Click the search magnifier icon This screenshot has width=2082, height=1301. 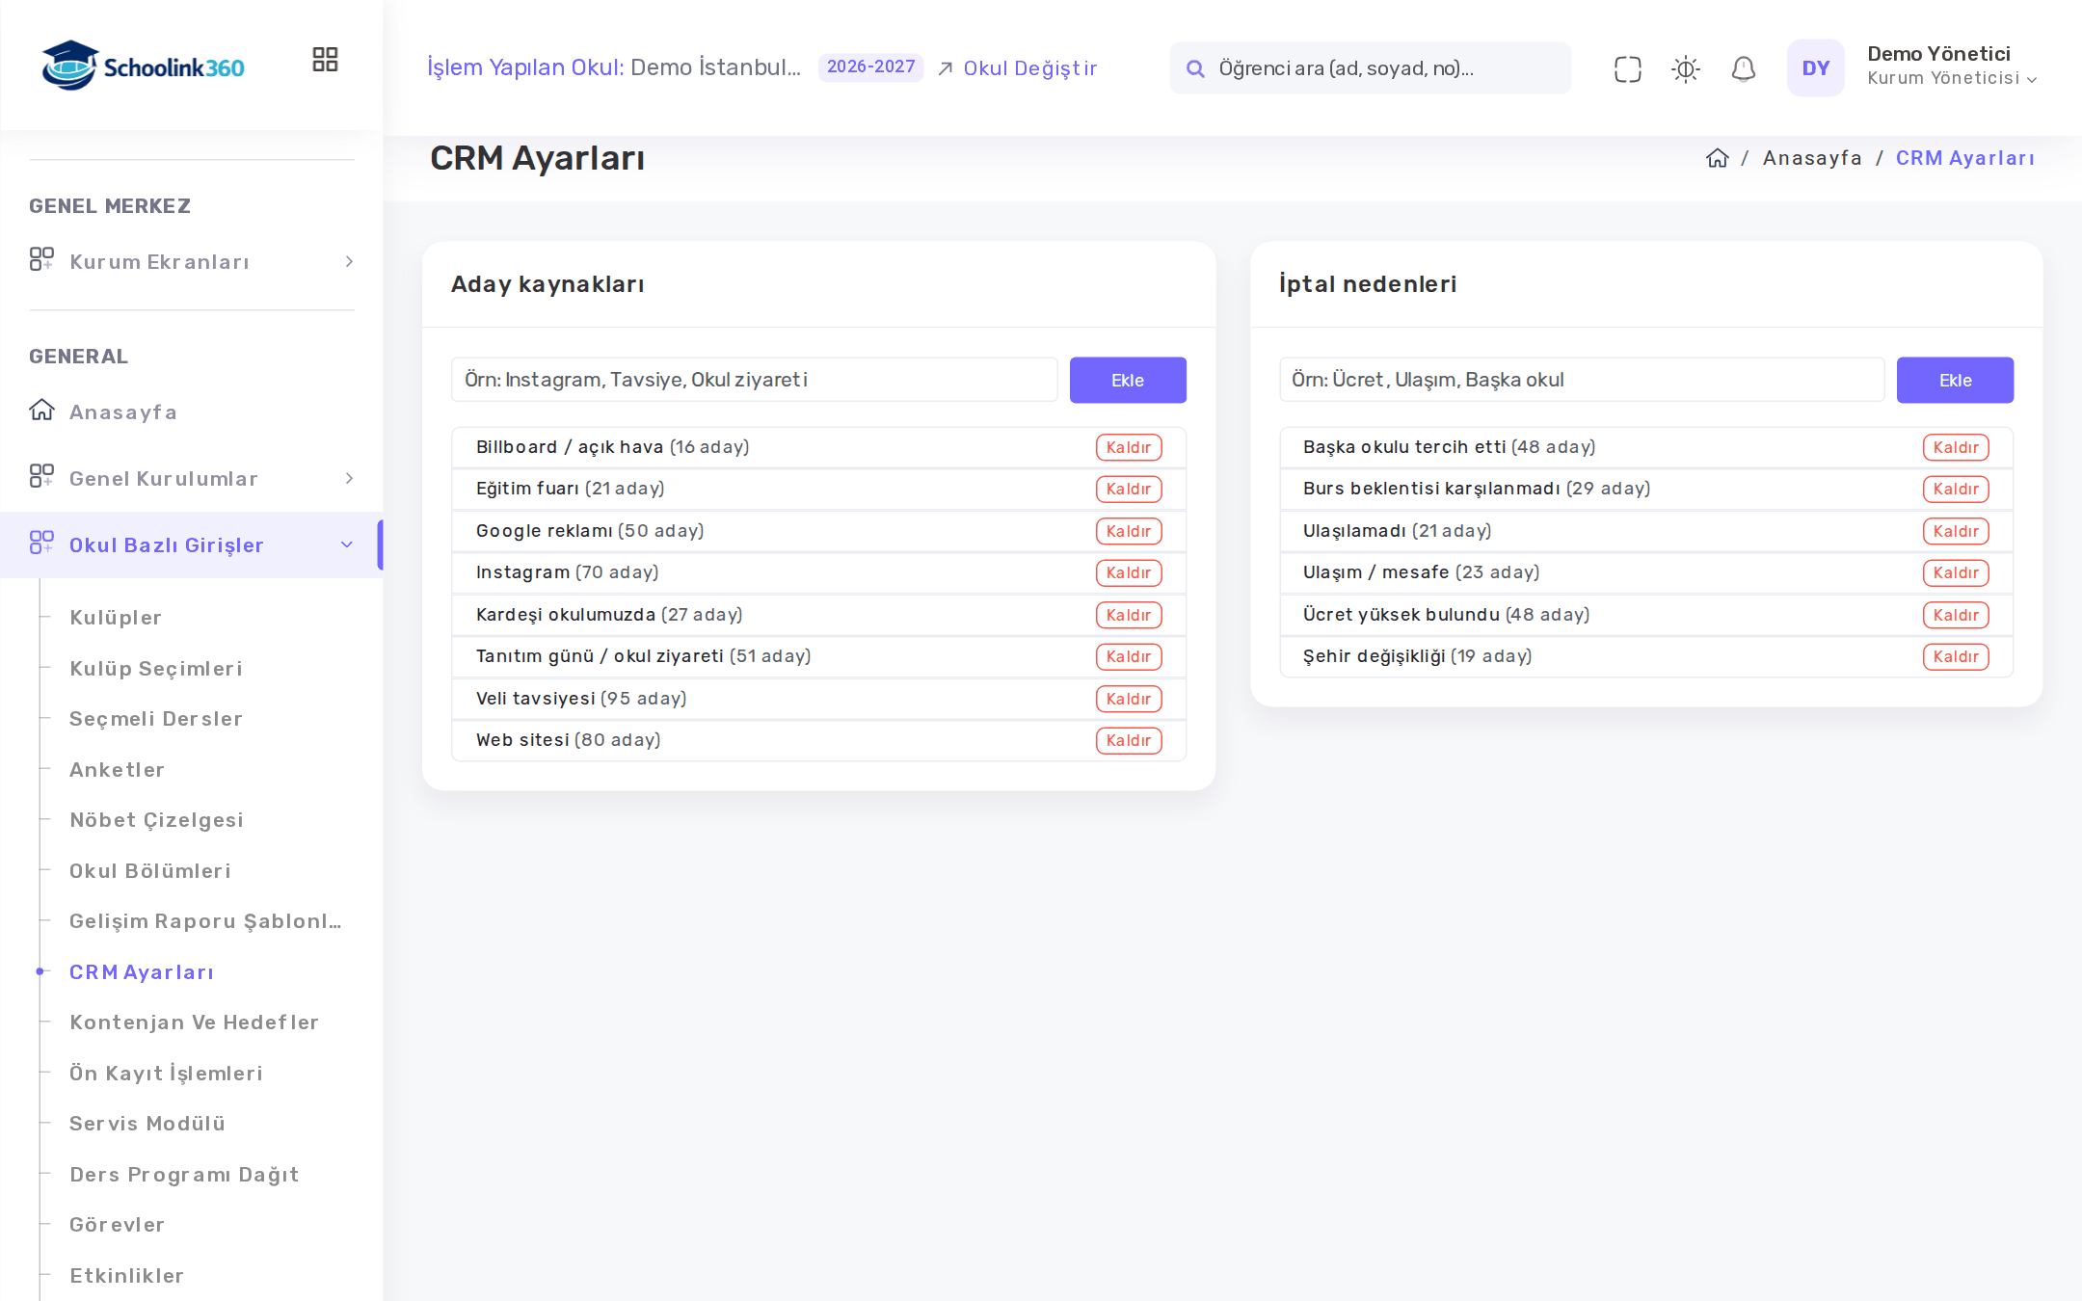coord(1195,68)
